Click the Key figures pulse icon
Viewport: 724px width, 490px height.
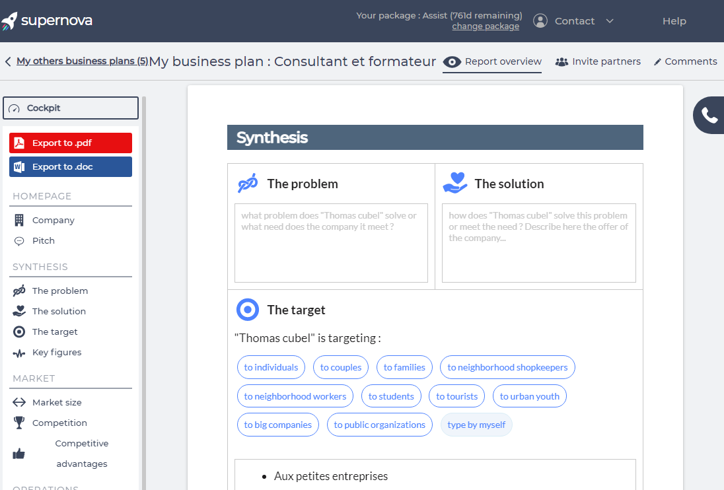pyautogui.click(x=19, y=353)
